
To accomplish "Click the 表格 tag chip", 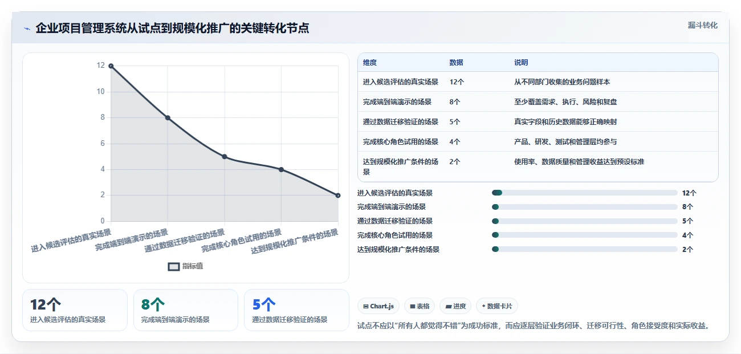I will coord(420,306).
